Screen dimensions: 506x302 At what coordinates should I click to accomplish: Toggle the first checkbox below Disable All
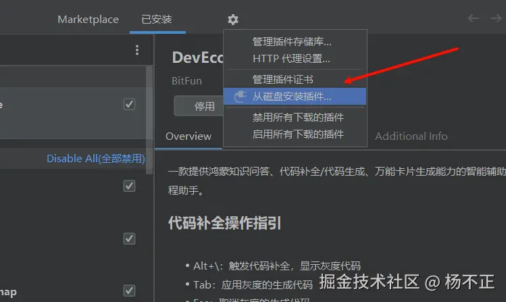click(130, 186)
